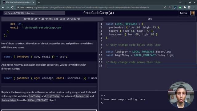Click the freeCodeCamp logo
This screenshot has width=197, height=111.
pos(98,13)
